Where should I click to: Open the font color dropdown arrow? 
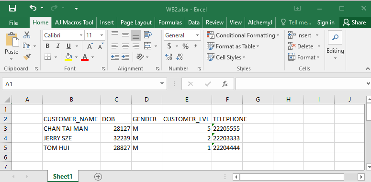(x=92, y=57)
